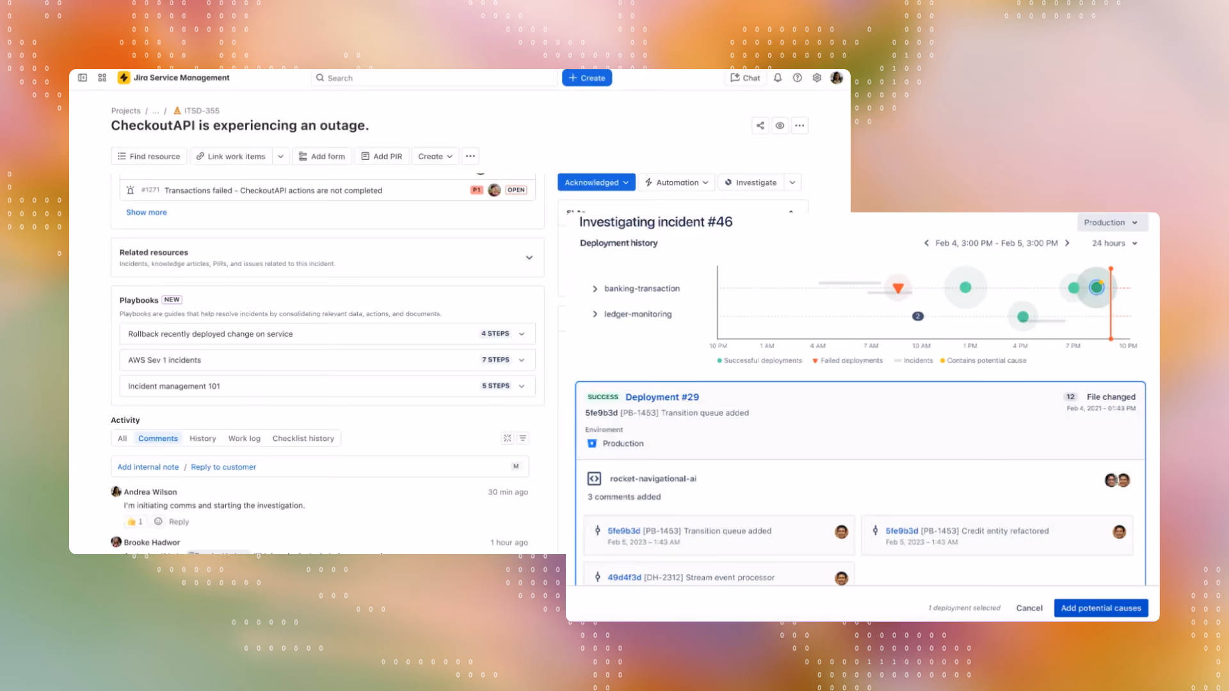Click the assignee avatar on alert #1271

click(x=494, y=190)
